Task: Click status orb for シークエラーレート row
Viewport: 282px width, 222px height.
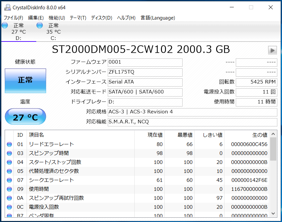Action: 9,180
